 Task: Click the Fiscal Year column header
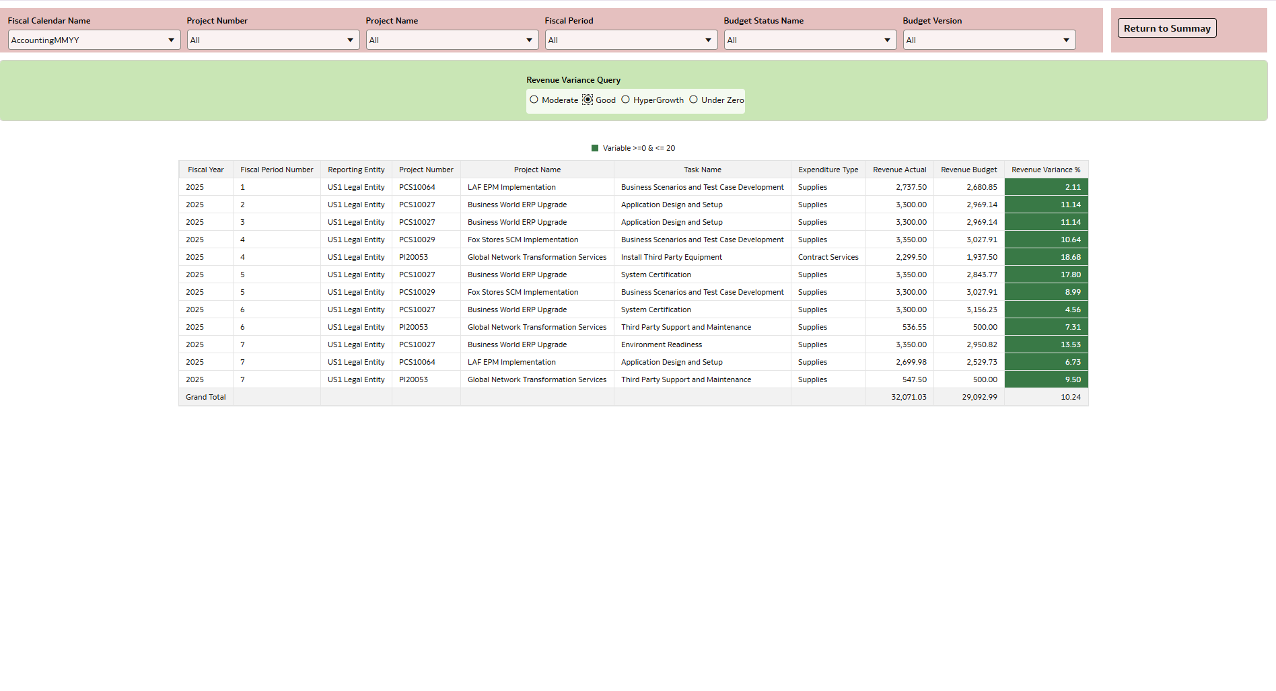(x=206, y=170)
